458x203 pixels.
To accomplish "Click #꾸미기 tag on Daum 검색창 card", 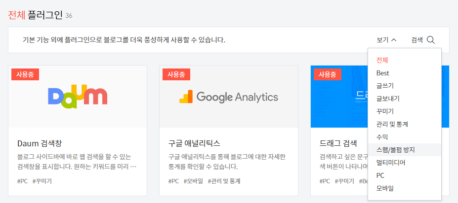I will [42, 181].
